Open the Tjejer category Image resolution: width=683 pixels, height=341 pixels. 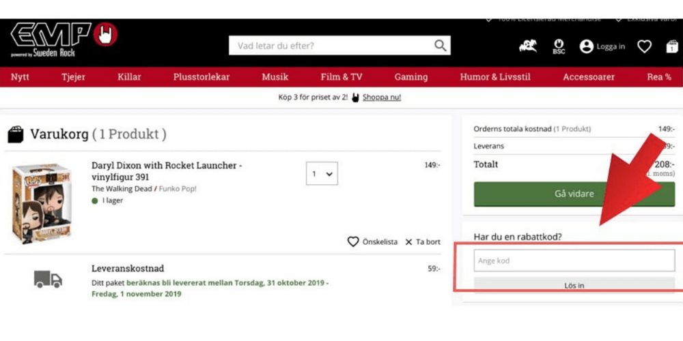click(74, 77)
